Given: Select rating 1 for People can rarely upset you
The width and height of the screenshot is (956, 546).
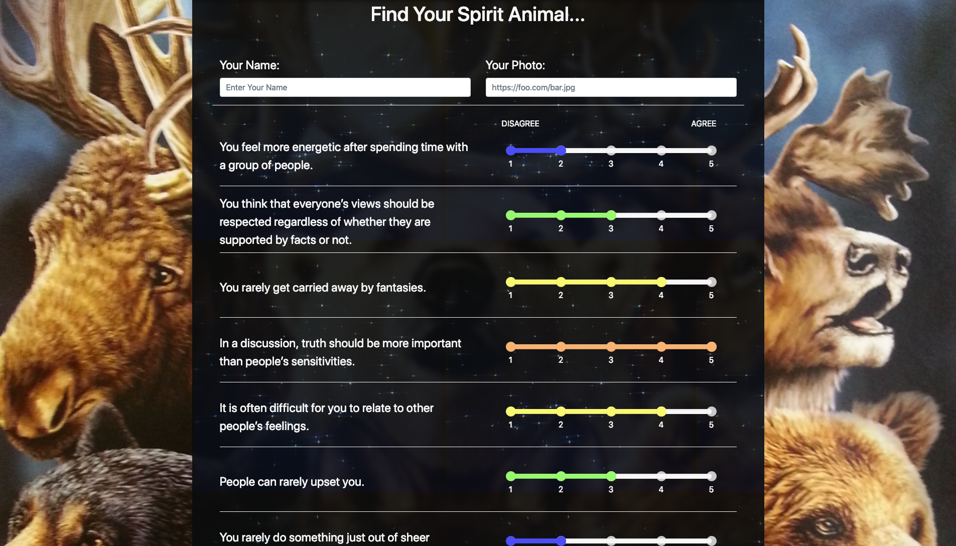Looking at the screenshot, I should [511, 476].
